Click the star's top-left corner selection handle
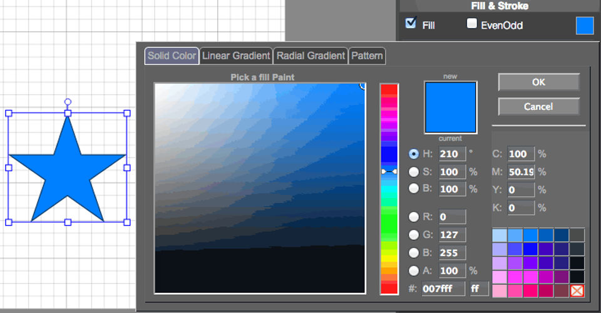Viewport: 601px width, 313px height. pyautogui.click(x=8, y=113)
